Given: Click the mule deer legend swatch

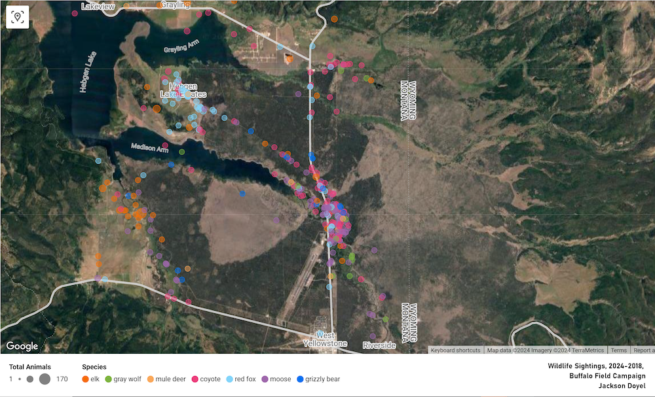Looking at the screenshot, I should 150,379.
